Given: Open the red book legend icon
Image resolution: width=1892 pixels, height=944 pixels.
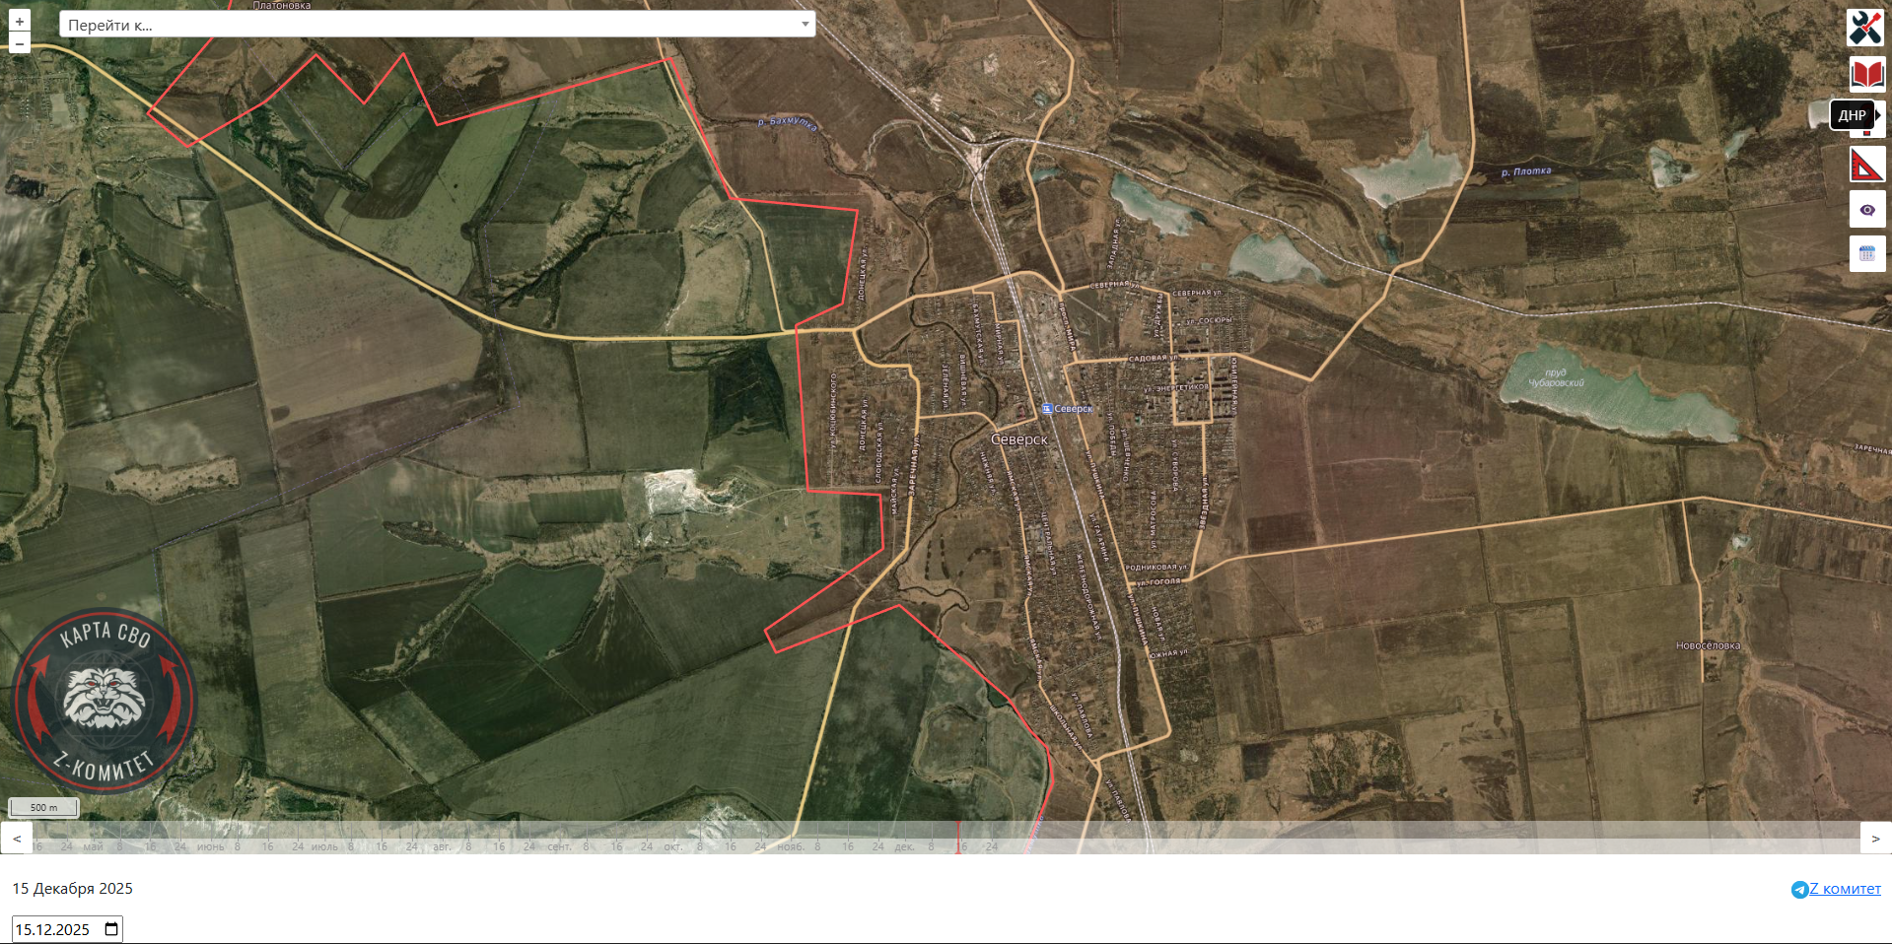Looking at the screenshot, I should pyautogui.click(x=1867, y=73).
